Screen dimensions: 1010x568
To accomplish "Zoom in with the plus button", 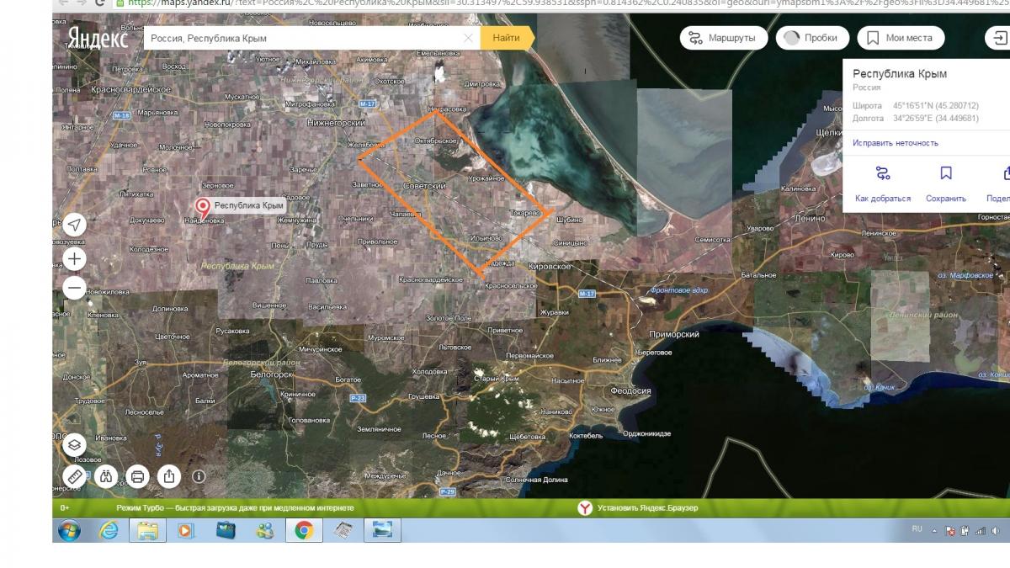I will 75,258.
